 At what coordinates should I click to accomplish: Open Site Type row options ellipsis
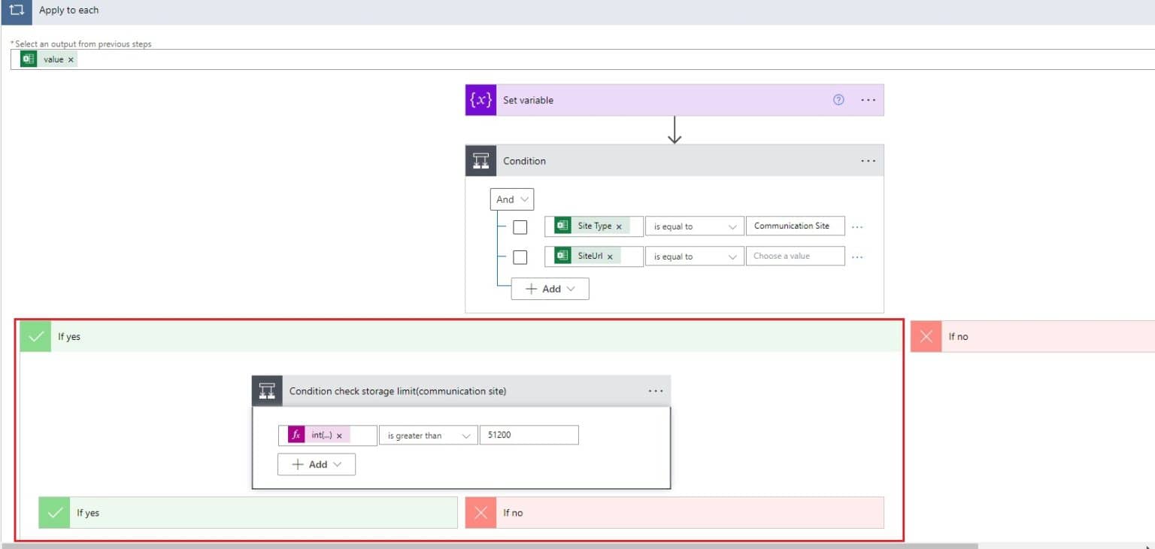coord(857,226)
